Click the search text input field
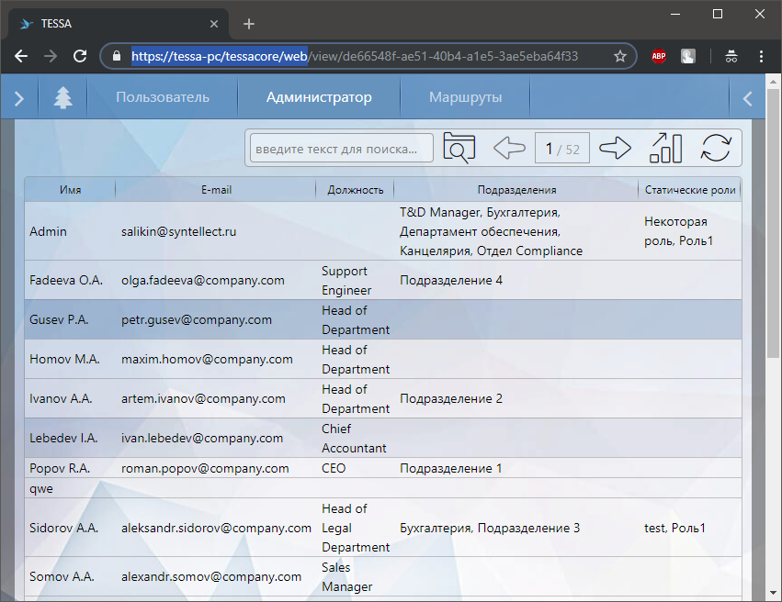 click(342, 148)
